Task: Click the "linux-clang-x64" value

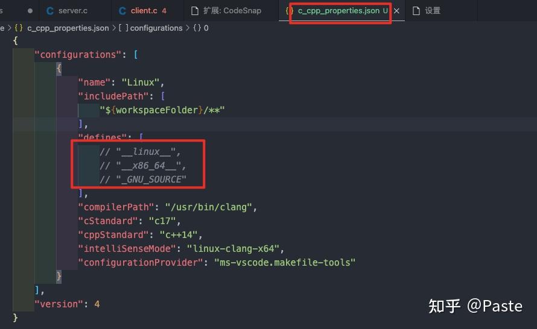Action: pyautogui.click(x=234, y=248)
